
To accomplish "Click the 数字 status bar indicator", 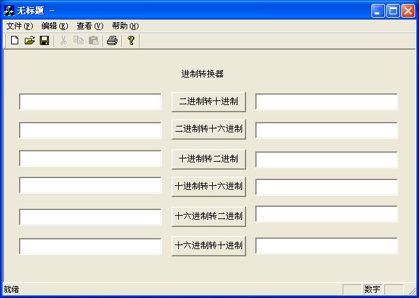I will pyautogui.click(x=373, y=290).
